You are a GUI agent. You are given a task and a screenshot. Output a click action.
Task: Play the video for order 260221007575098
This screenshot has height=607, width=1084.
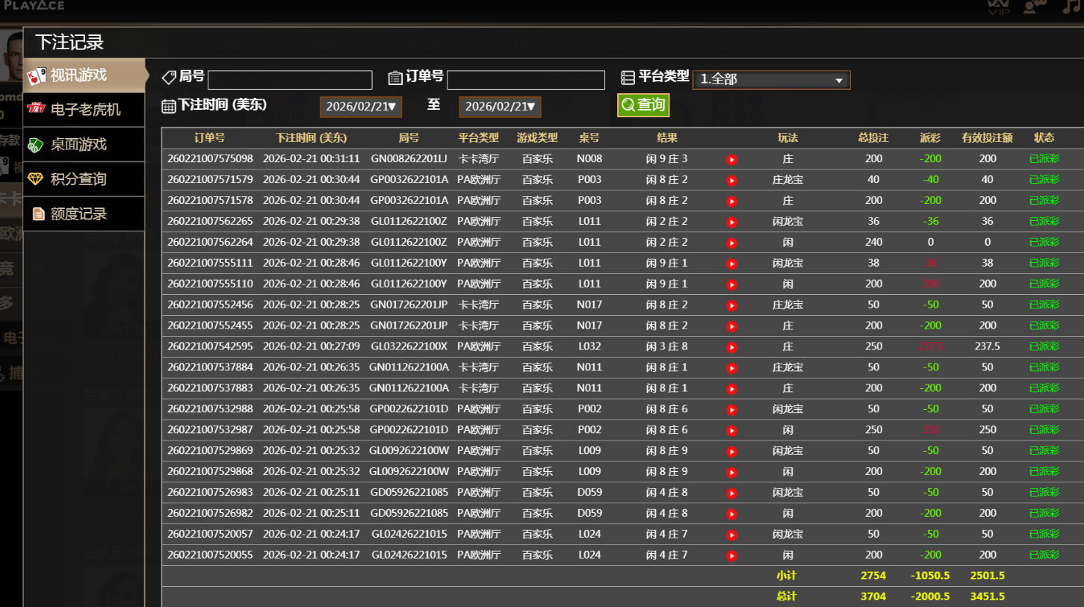pos(731,158)
